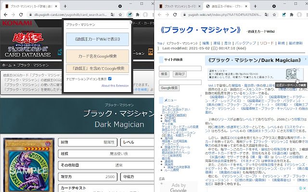Click the lock icon beside db.yugioh-card.com URL

(x=30, y=15)
